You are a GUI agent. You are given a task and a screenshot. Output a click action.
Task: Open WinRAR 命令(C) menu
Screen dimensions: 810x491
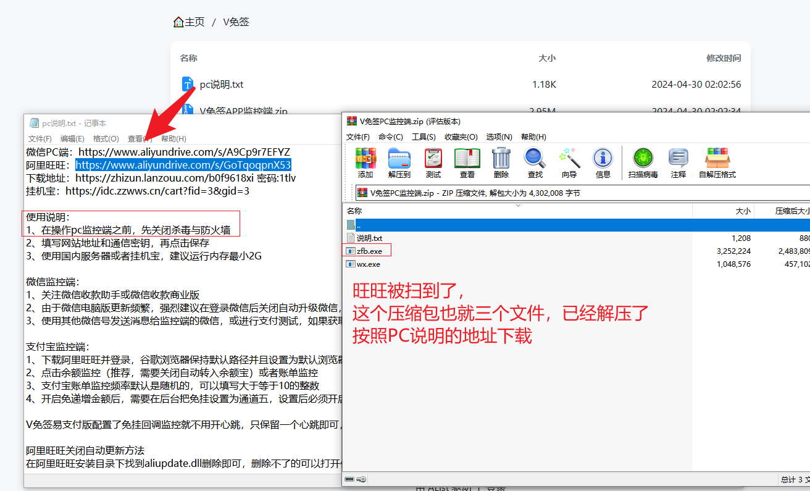coord(391,136)
